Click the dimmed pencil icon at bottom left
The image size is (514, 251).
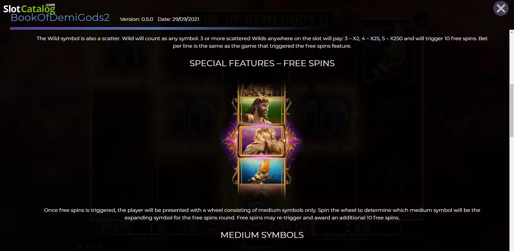(99, 247)
